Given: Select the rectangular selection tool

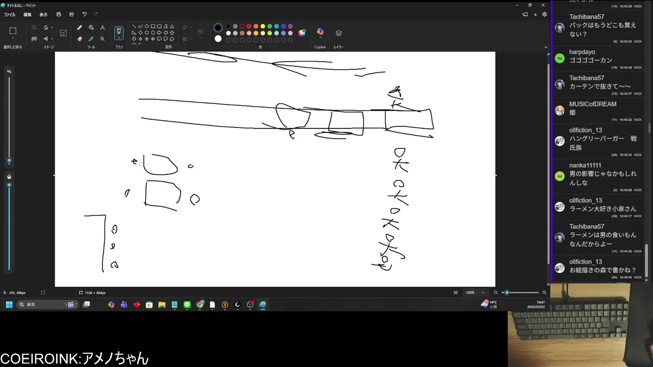Looking at the screenshot, I should click(x=13, y=31).
